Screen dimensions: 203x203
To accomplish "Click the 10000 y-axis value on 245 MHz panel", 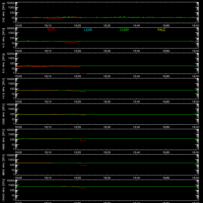I will (11, 3).
